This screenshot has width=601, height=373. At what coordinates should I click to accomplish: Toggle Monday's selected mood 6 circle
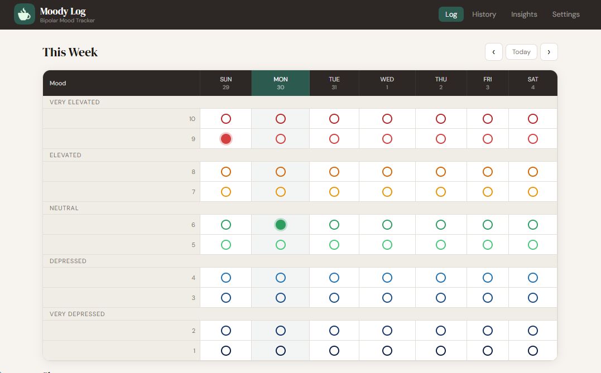coord(280,225)
